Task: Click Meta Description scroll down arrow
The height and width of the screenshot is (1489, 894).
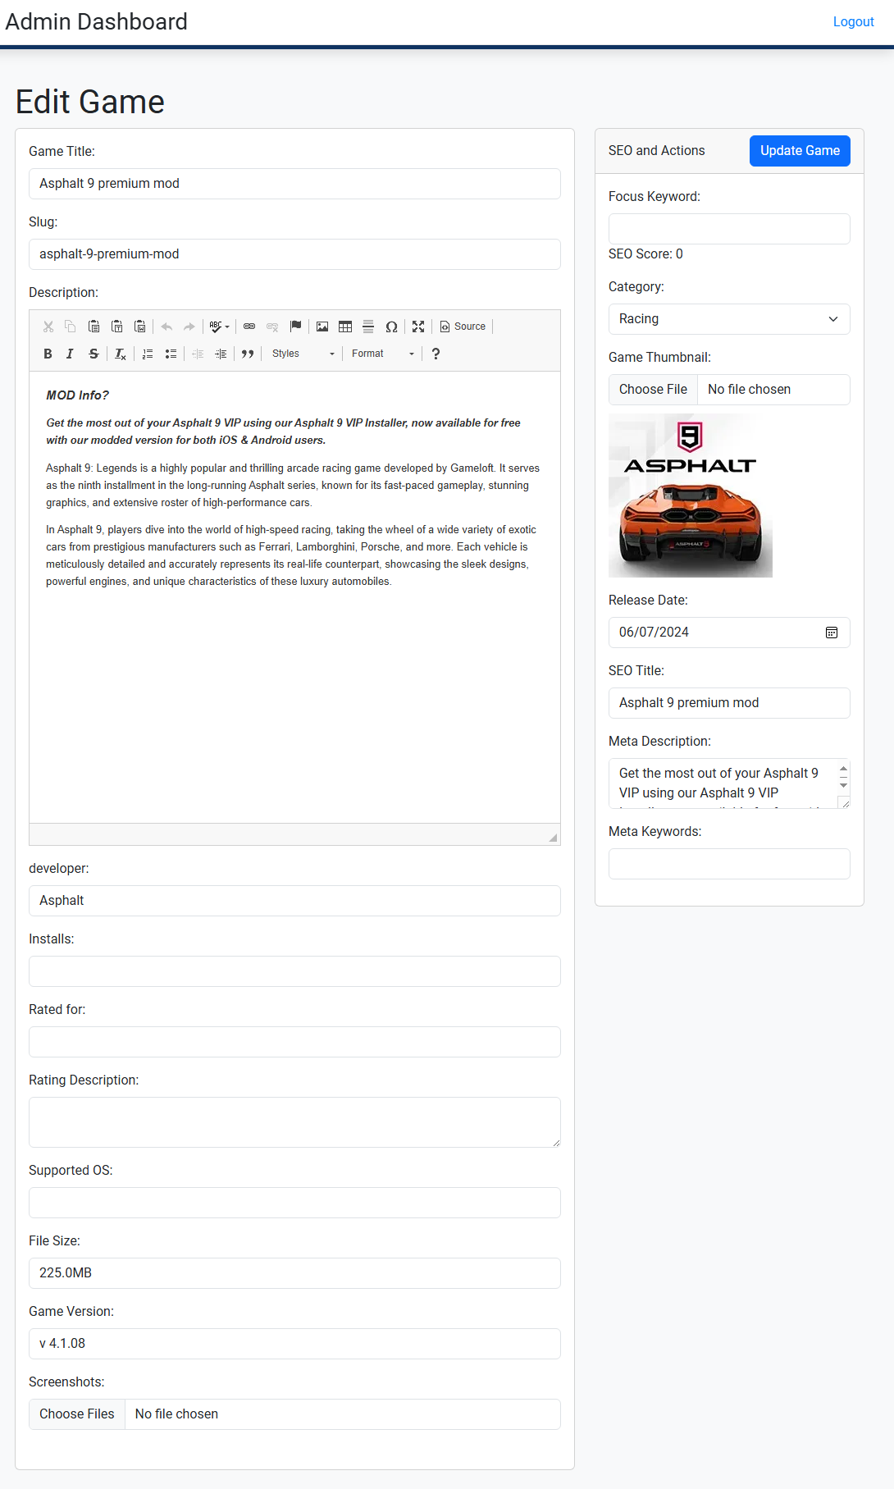Action: point(843,786)
